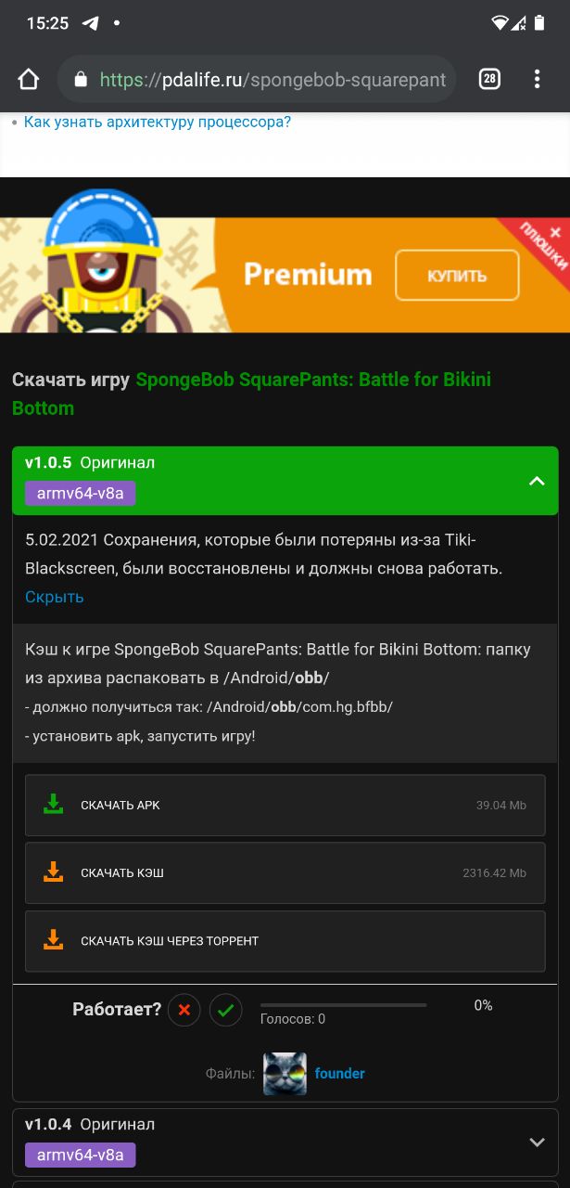Tap the green download icon for APK
This screenshot has height=1188, width=570.
coord(54,805)
